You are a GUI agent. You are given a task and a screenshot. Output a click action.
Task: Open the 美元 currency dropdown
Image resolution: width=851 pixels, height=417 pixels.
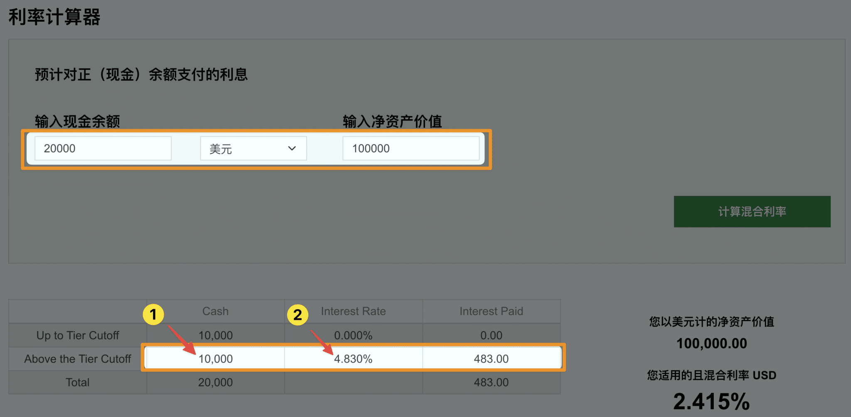tap(253, 149)
